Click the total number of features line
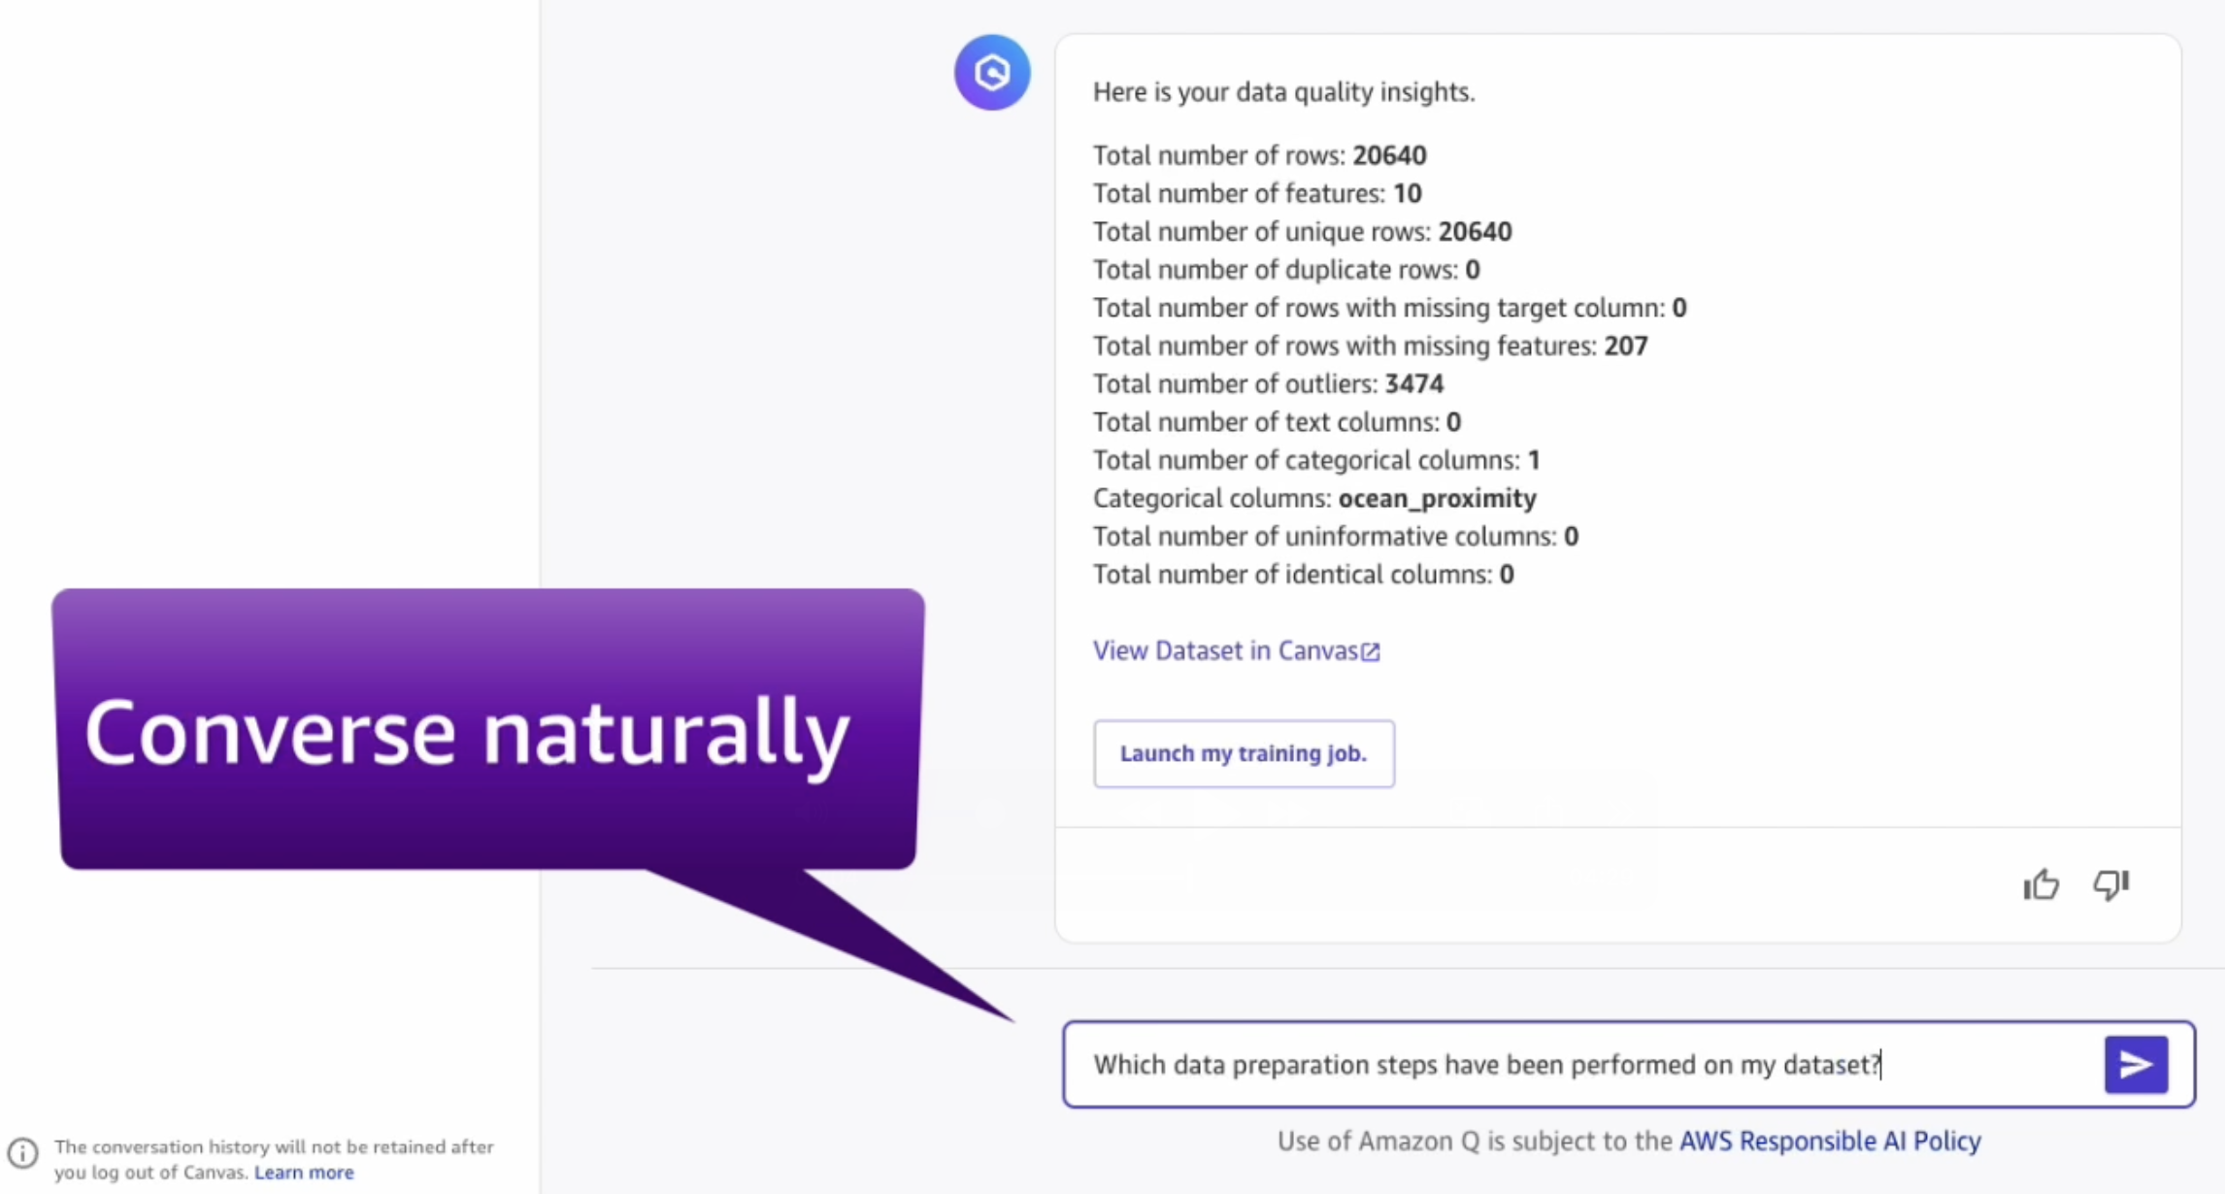The image size is (2225, 1194). click(x=1257, y=193)
